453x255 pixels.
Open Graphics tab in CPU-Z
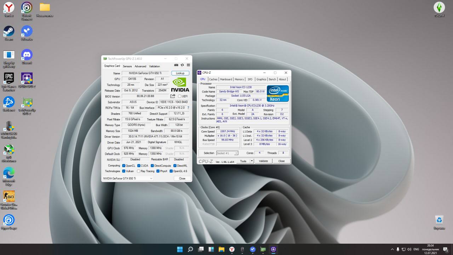[x=261, y=79]
